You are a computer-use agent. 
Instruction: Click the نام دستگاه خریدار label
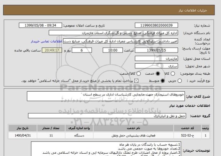click(x=196, y=33)
